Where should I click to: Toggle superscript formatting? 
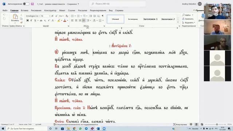coord(48,20)
